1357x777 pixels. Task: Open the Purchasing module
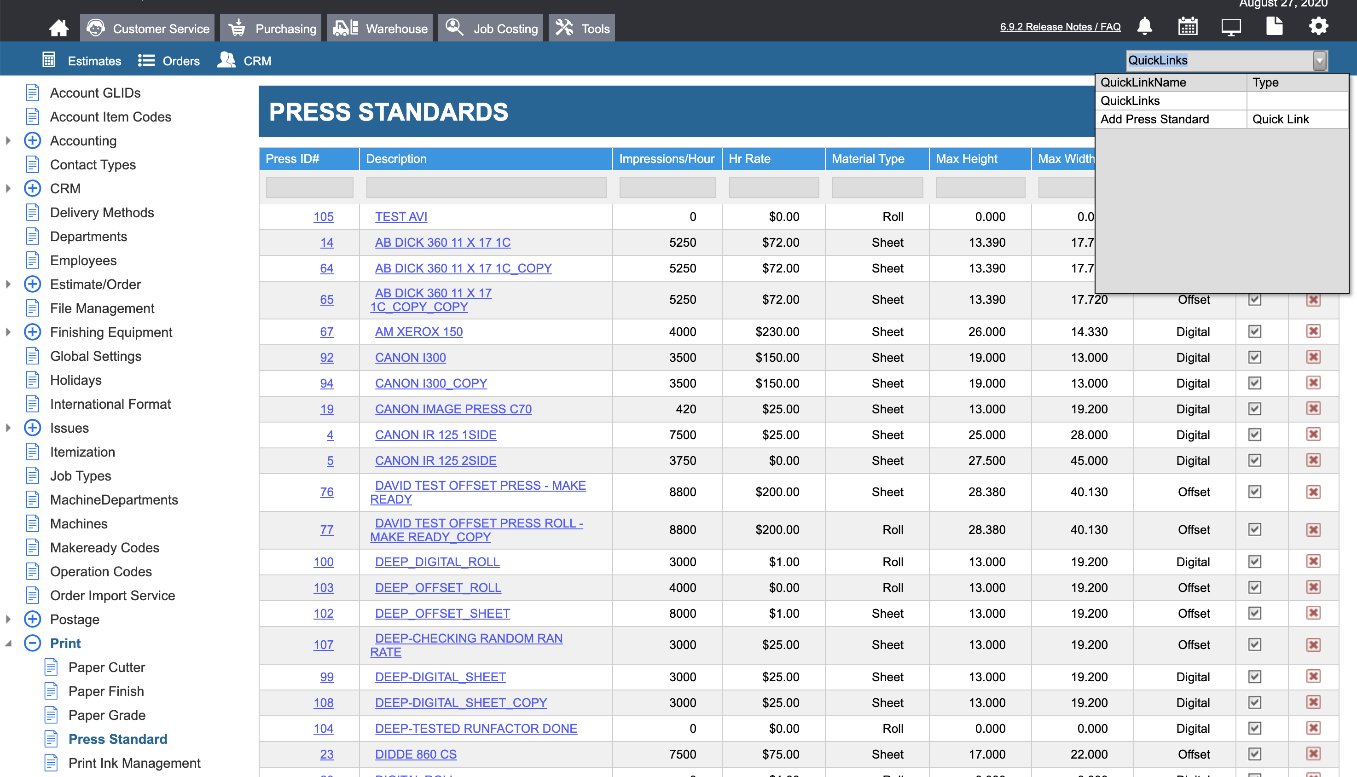click(x=271, y=28)
